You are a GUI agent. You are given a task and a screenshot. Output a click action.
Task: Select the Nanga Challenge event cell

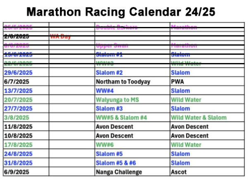point(119,172)
